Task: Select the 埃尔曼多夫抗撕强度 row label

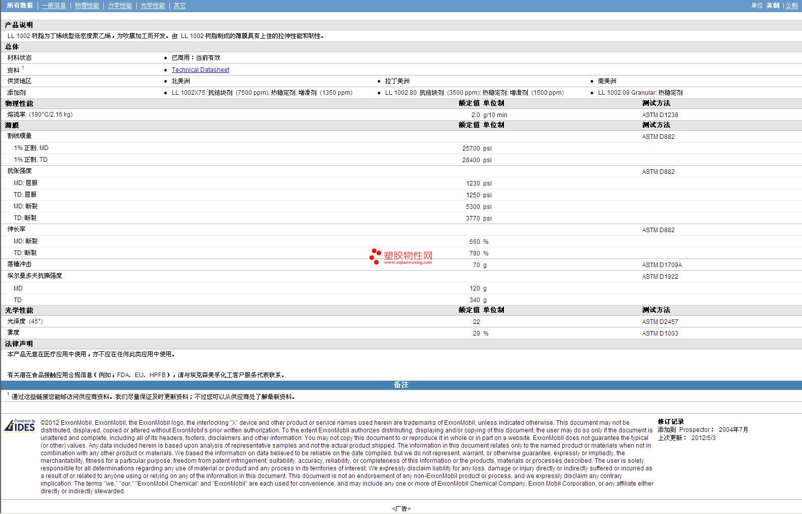Action: pos(34,276)
